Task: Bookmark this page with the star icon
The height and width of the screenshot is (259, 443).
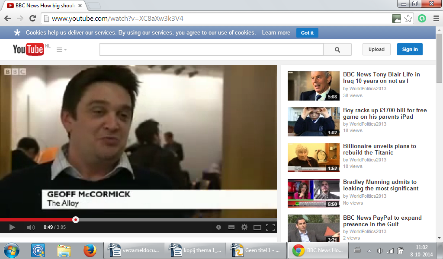Action: coord(408,19)
